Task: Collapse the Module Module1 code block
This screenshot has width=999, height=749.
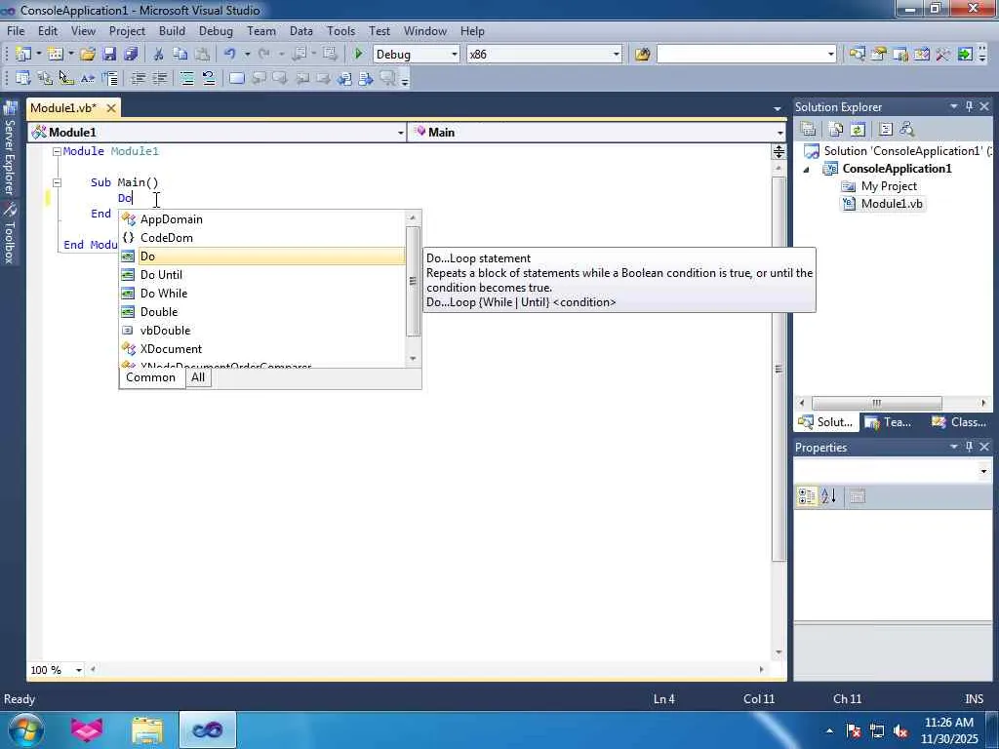Action: coord(57,151)
